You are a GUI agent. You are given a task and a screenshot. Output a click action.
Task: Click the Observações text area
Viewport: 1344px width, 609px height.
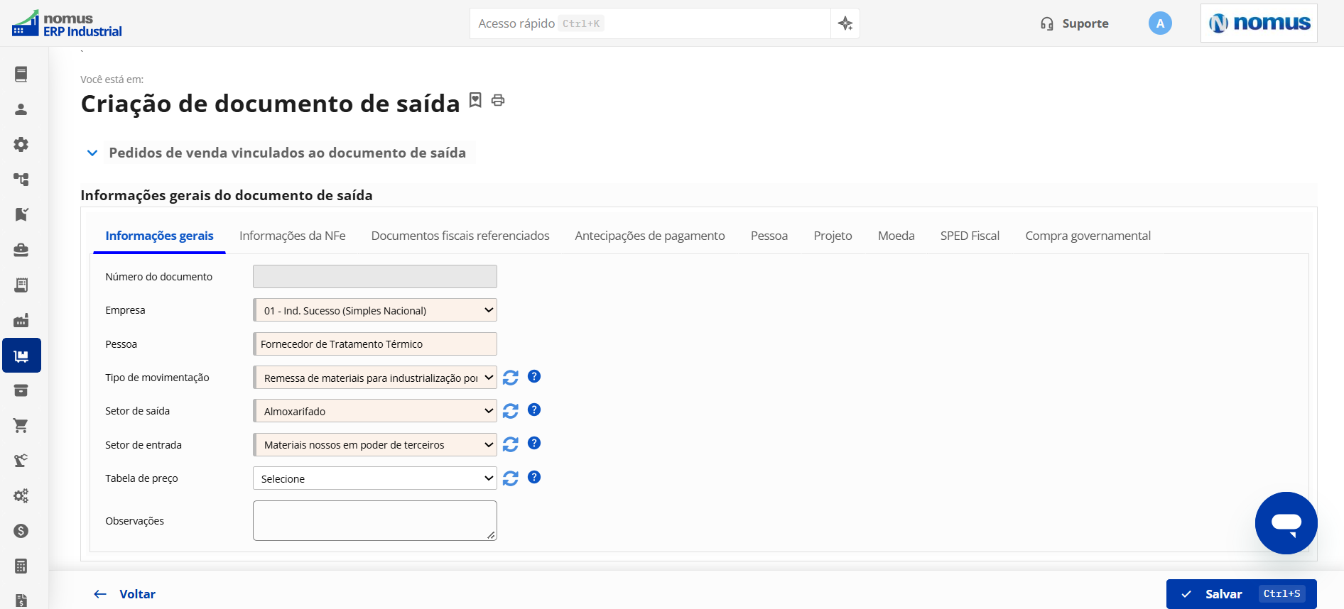(375, 520)
